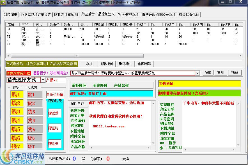Click the 产品id input field
Screen dimensions: 248x165
coord(56,80)
